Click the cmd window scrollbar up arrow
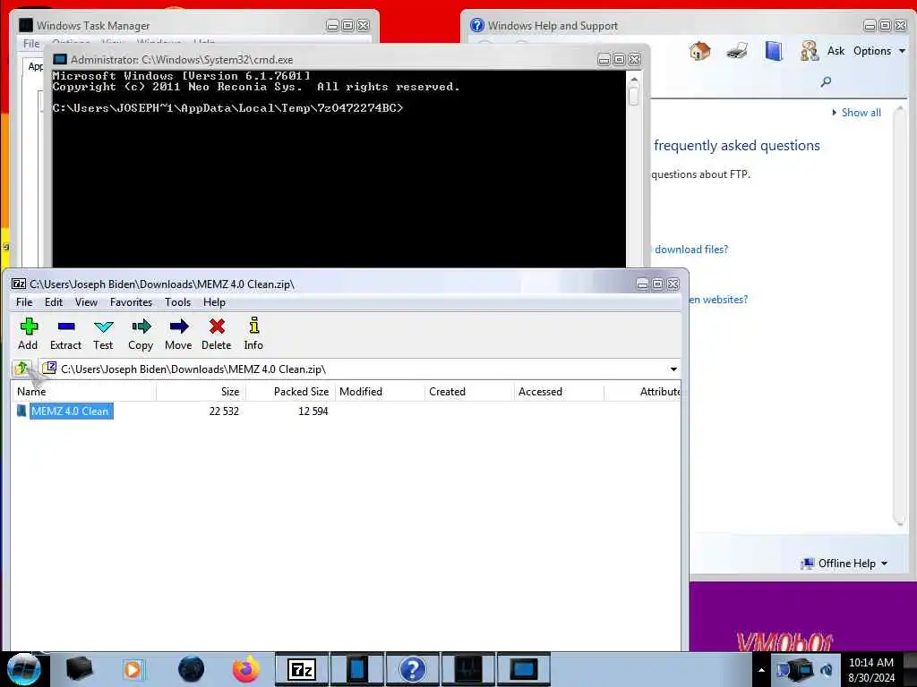Image resolution: width=917 pixels, height=687 pixels. (633, 79)
